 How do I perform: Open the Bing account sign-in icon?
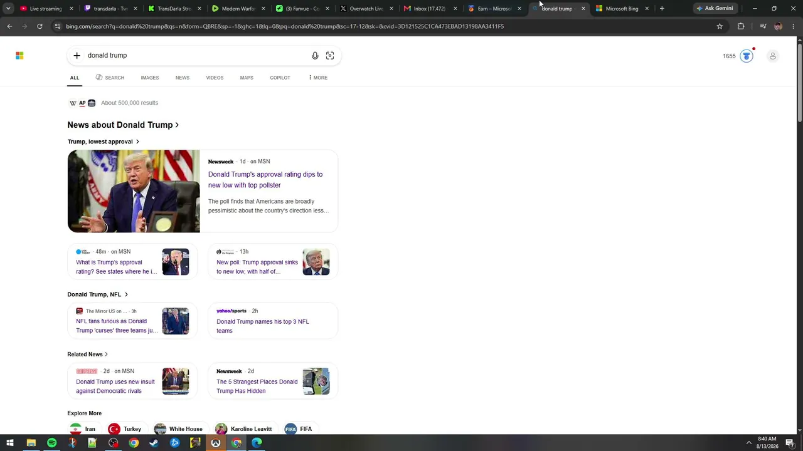click(773, 56)
